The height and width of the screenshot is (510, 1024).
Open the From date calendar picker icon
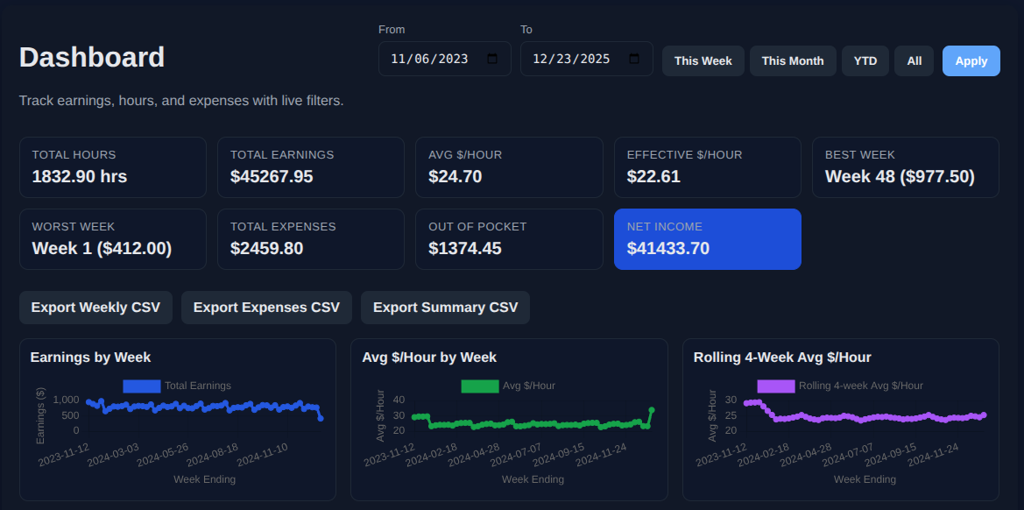pyautogui.click(x=492, y=59)
